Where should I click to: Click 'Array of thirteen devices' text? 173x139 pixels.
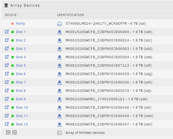[85, 133]
